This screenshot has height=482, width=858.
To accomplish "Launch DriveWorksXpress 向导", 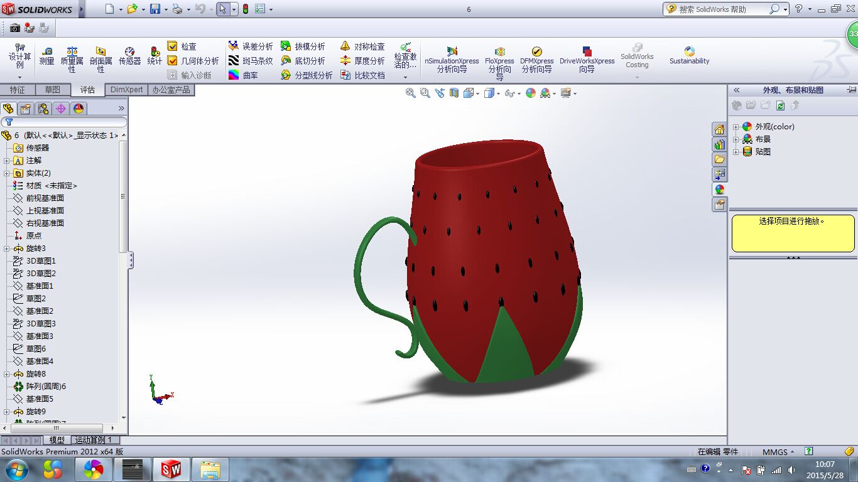I will click(587, 59).
